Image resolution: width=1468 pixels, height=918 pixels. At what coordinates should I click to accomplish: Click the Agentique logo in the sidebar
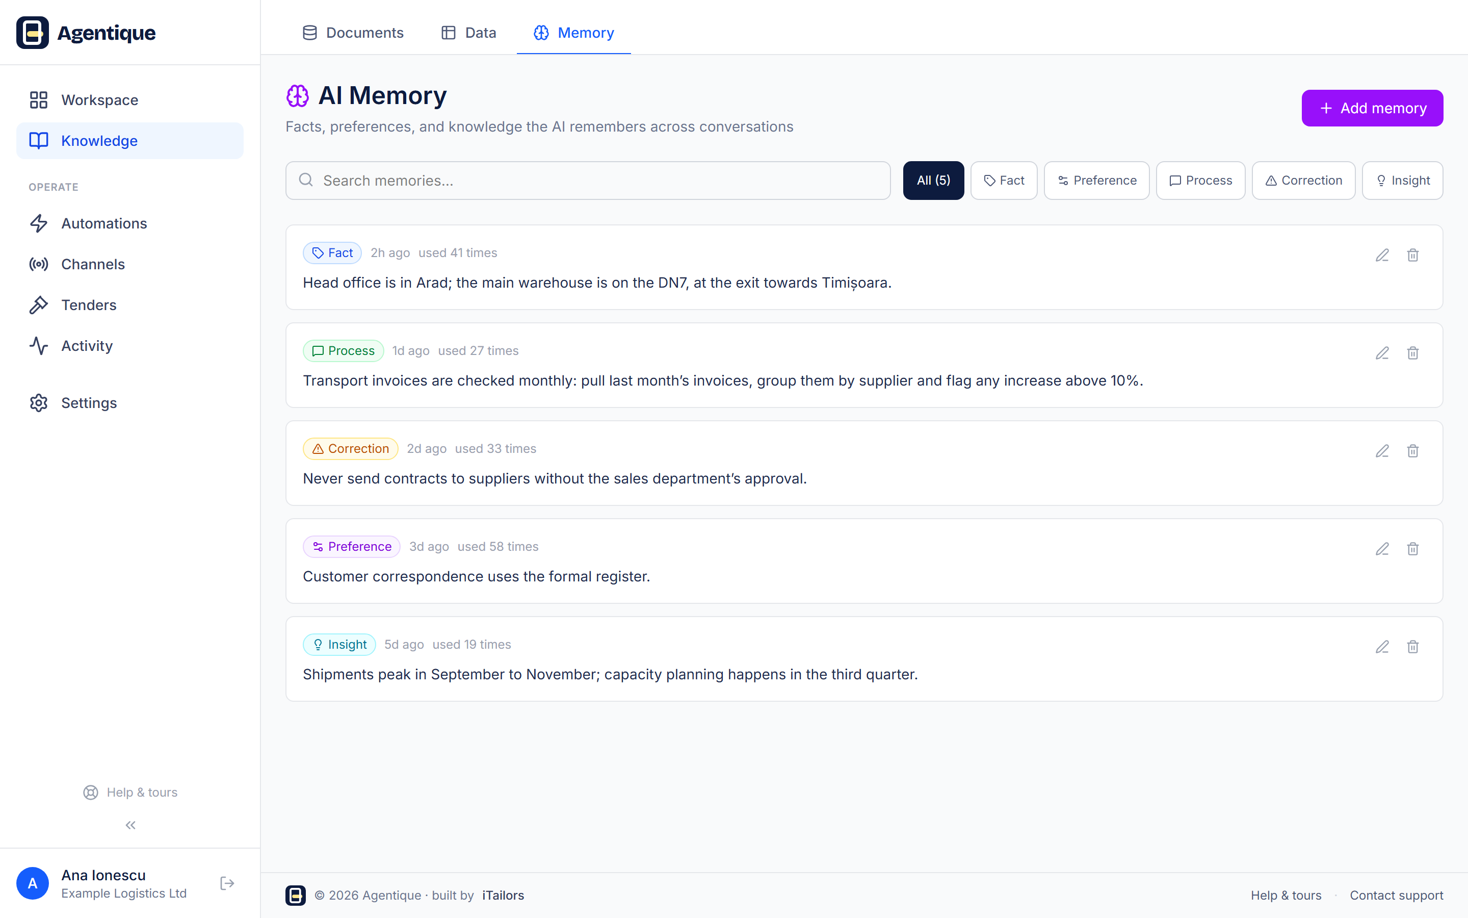[86, 33]
